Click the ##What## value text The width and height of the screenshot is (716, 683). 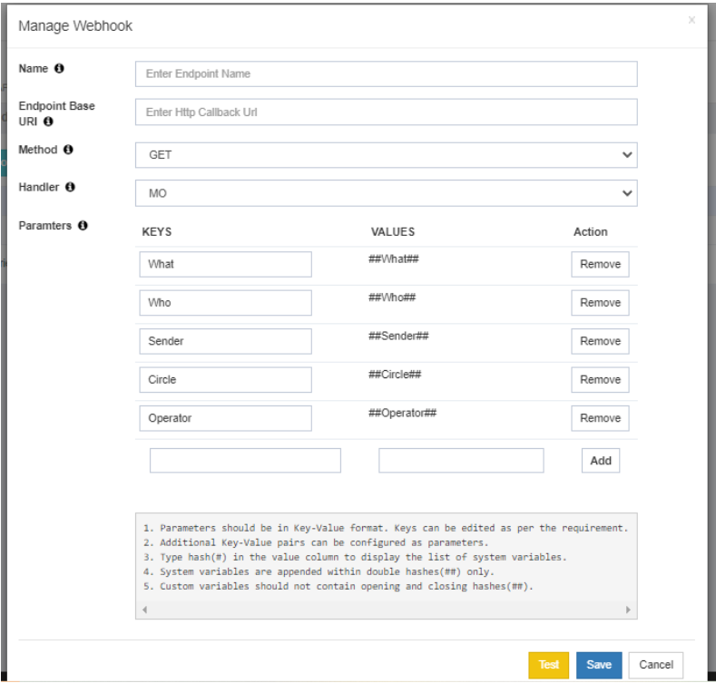(x=394, y=259)
